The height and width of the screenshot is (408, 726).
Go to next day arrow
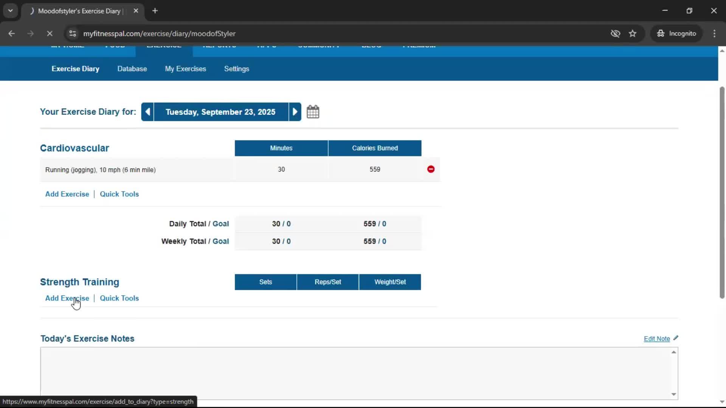[x=295, y=112]
